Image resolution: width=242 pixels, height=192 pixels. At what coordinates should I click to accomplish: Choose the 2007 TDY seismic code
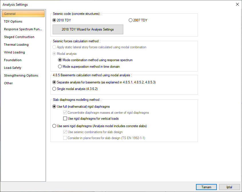[x=138, y=20]
